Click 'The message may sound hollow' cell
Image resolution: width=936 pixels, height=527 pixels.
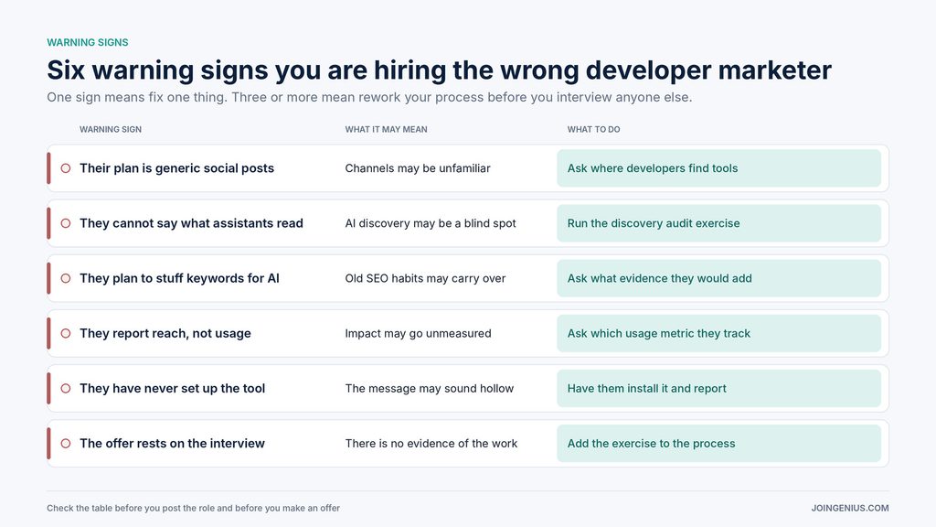(x=430, y=388)
